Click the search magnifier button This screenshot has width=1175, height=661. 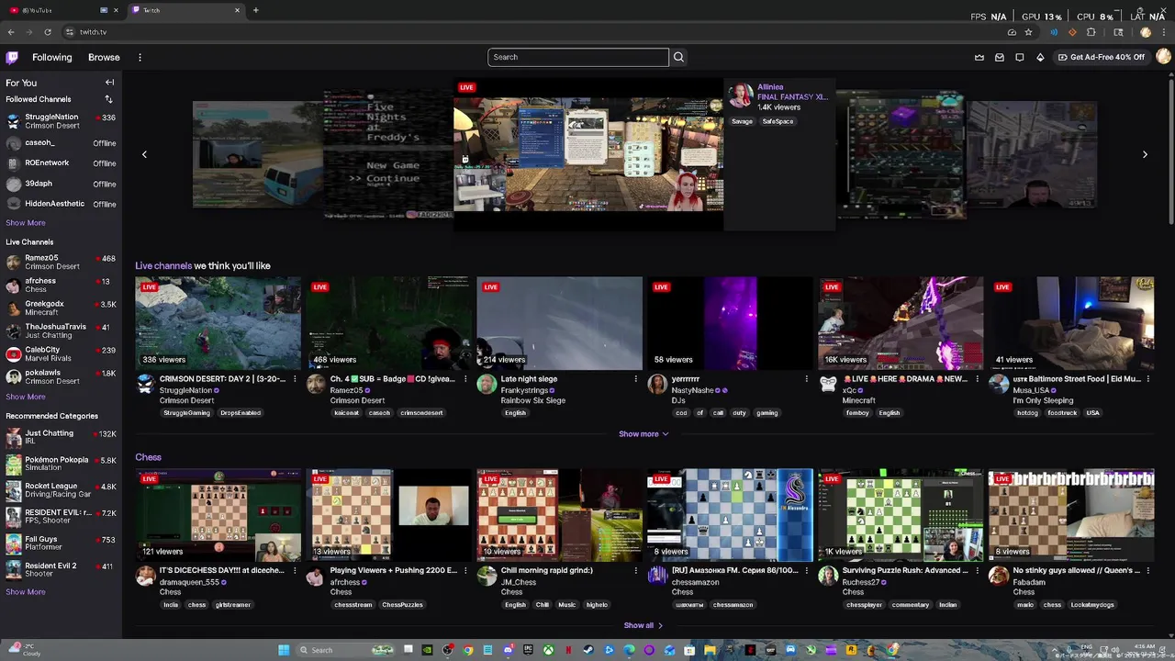(678, 57)
